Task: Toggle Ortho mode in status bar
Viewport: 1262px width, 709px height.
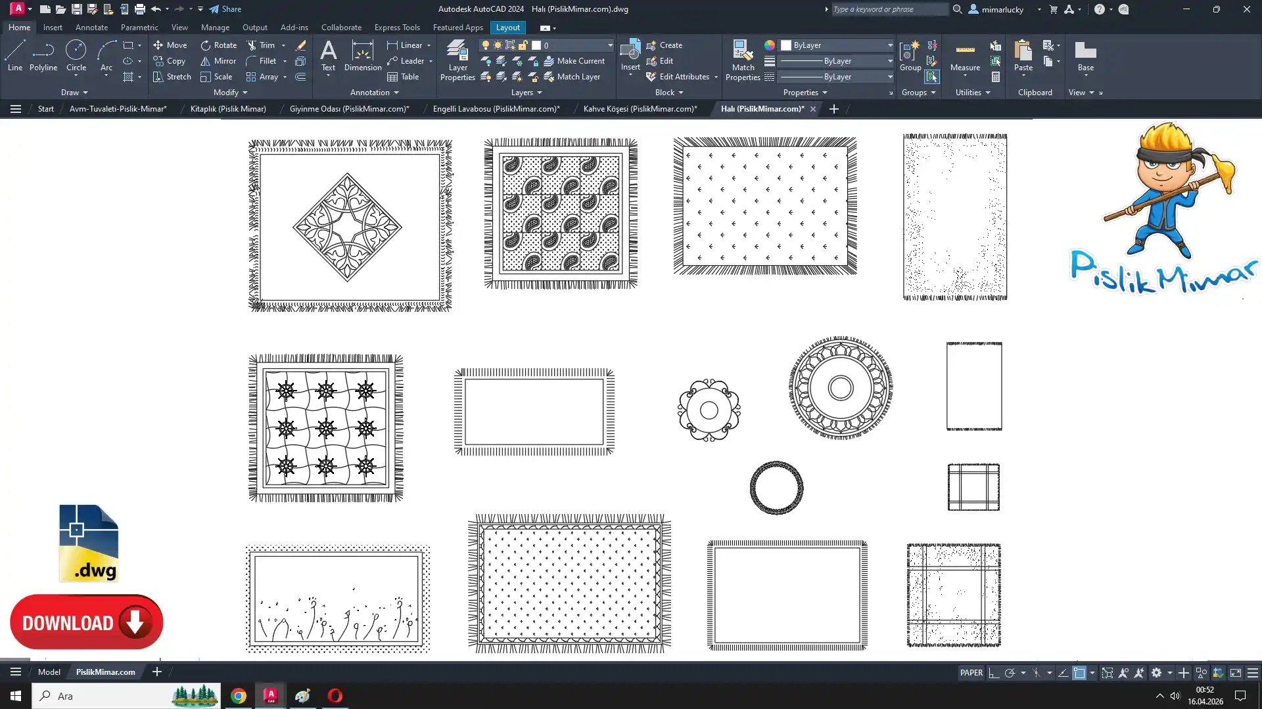Action: pos(994,673)
